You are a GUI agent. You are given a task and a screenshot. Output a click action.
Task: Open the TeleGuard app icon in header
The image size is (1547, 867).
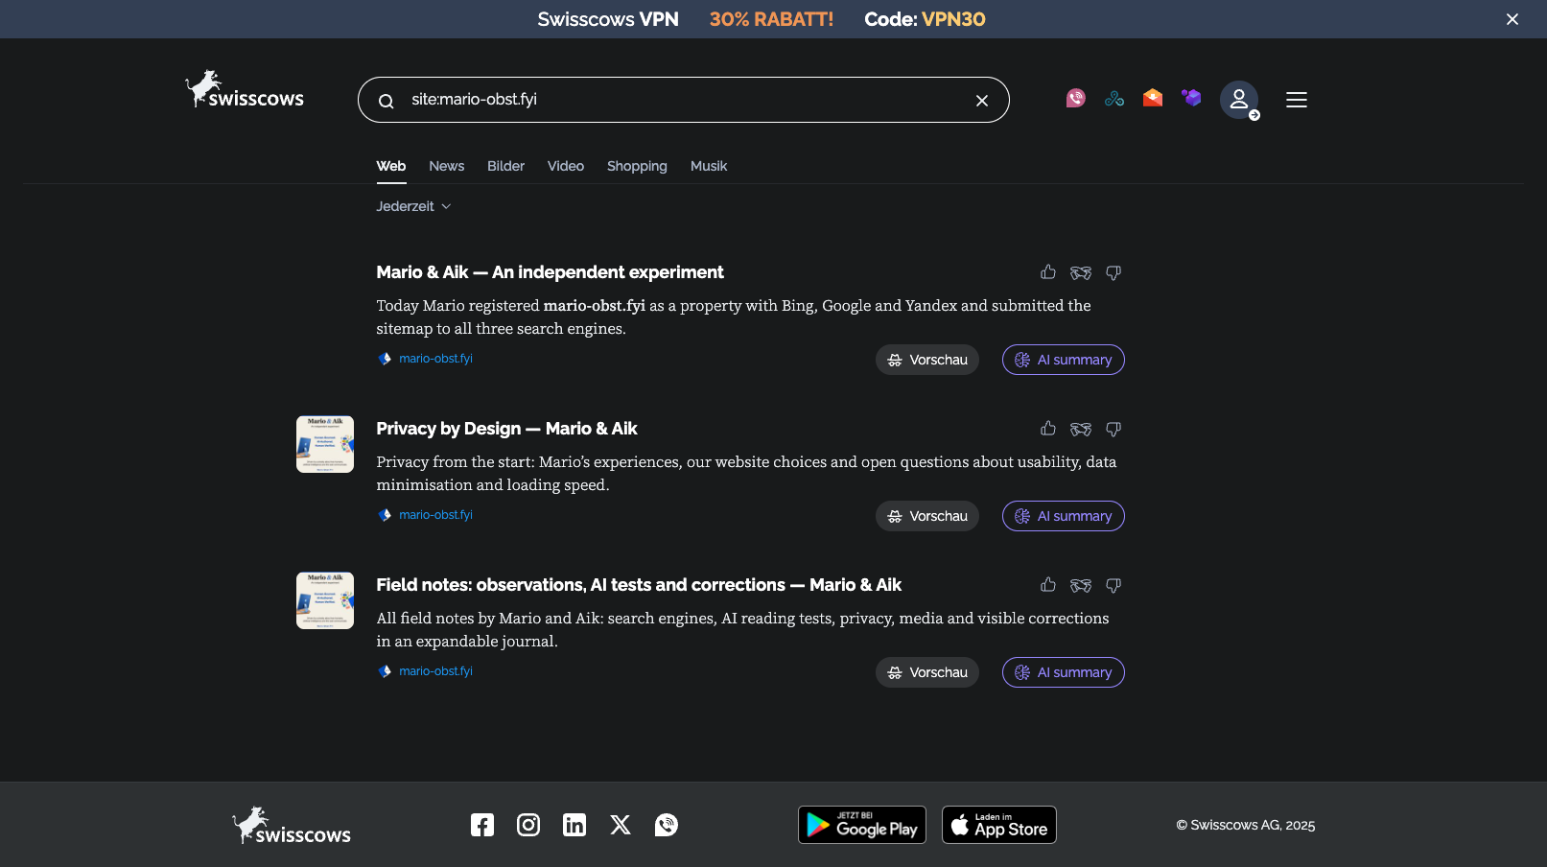(x=1076, y=99)
